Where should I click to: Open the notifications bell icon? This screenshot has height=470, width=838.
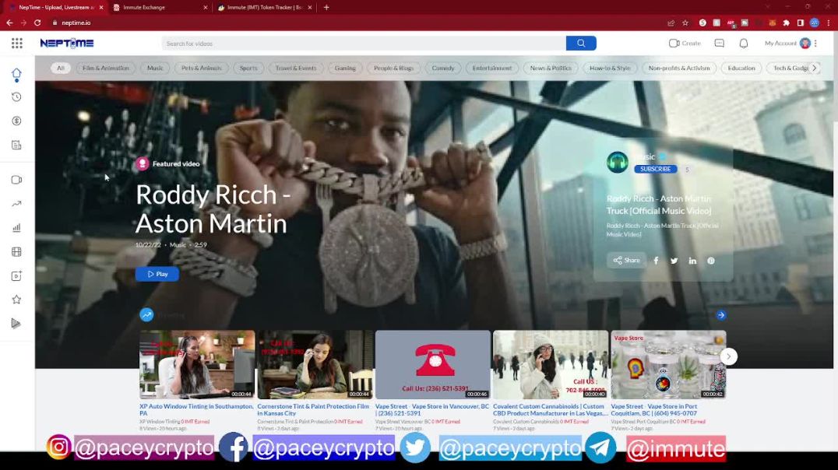click(x=744, y=44)
